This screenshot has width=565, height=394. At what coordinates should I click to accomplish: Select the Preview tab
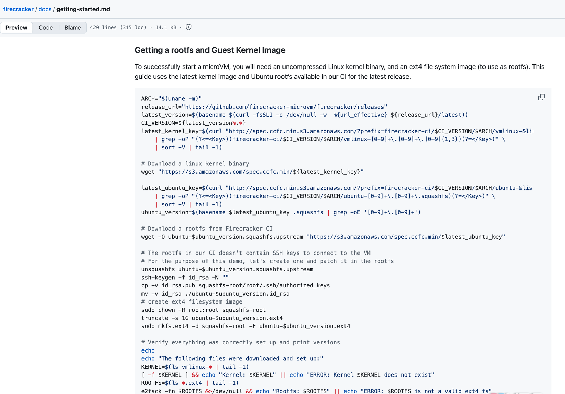coord(16,27)
